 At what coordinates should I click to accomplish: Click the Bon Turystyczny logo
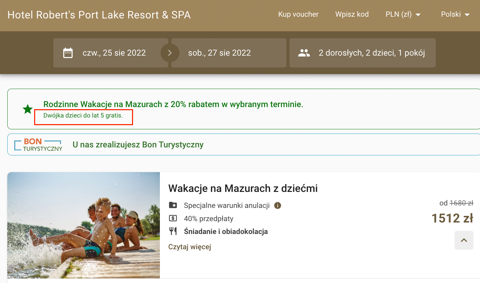(x=38, y=145)
